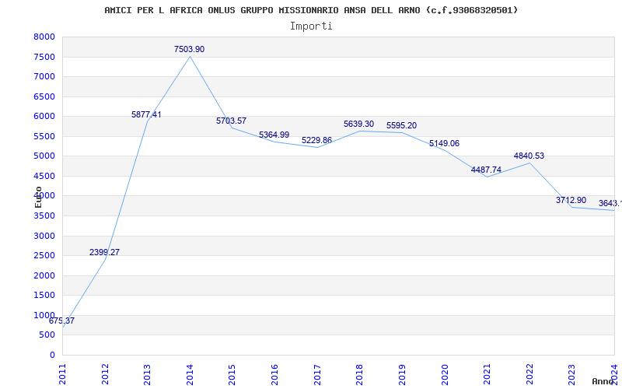Click the 8000 value on y-axis
The image size is (622, 389).
pyautogui.click(x=44, y=37)
